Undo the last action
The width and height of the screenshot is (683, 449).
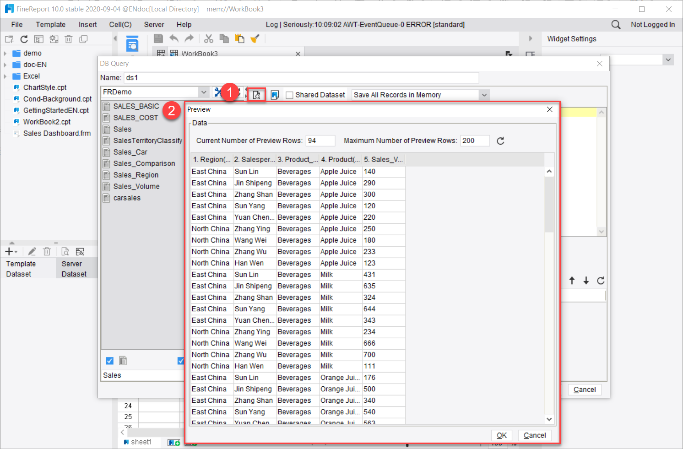click(174, 38)
